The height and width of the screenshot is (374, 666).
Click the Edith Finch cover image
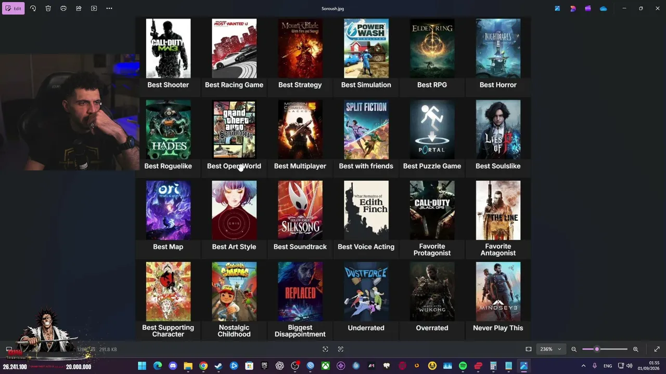click(366, 210)
